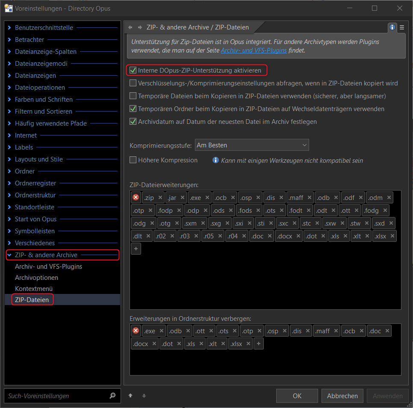Remove the .odm extension tag

coord(389,197)
